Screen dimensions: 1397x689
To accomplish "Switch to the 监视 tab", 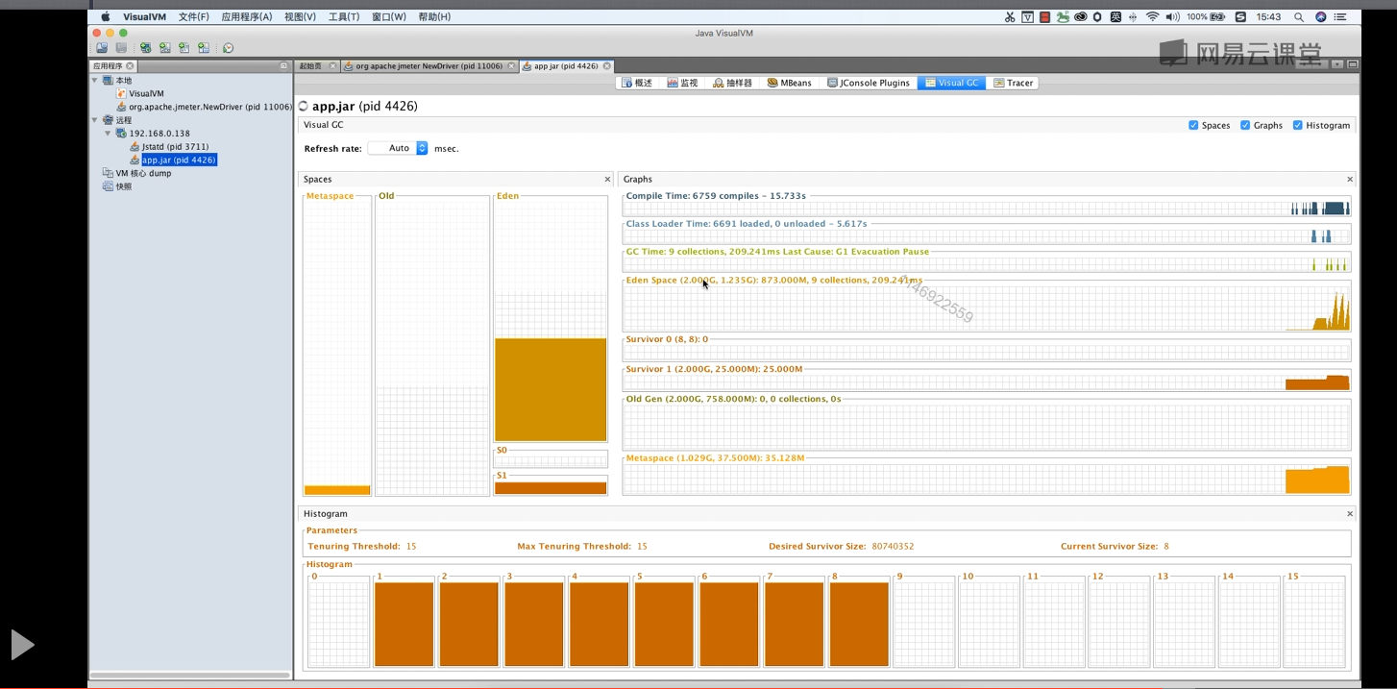I will (x=683, y=83).
